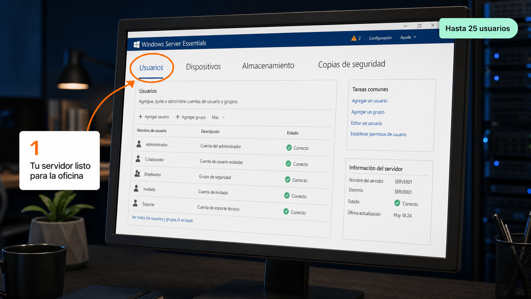Open Configuración in the header

click(x=380, y=38)
